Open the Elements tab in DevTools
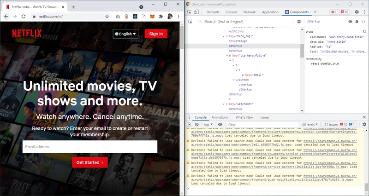This screenshot has height=196, width=369. [213, 12]
